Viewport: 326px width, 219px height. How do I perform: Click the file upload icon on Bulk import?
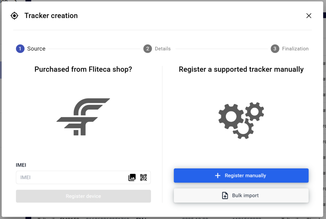point(225,196)
